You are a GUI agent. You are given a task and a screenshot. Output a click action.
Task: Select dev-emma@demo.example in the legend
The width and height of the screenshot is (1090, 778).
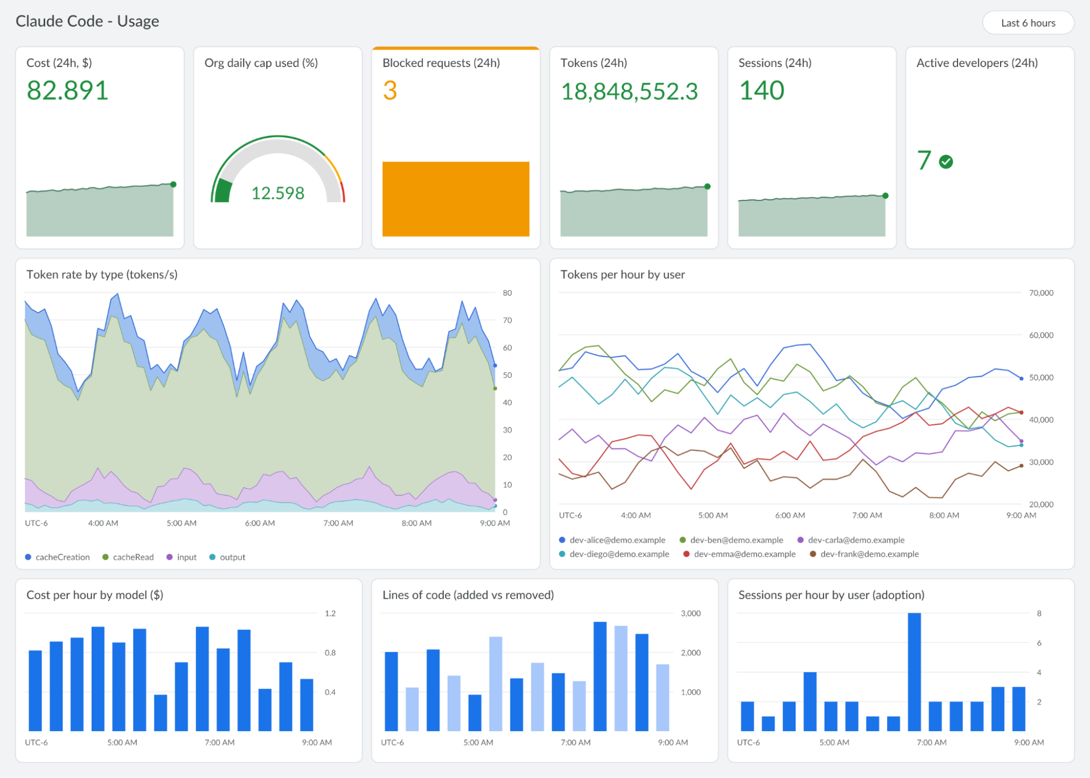(x=739, y=554)
